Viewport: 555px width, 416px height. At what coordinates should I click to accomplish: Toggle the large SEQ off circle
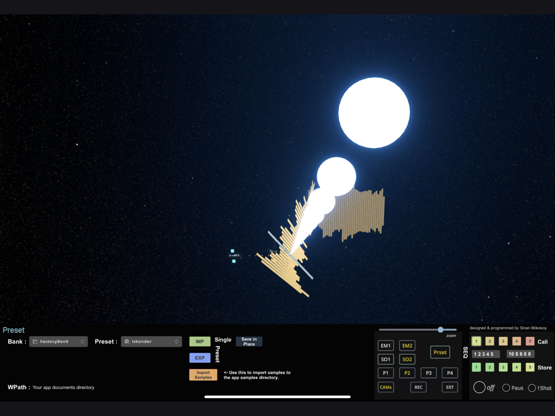coord(480,387)
